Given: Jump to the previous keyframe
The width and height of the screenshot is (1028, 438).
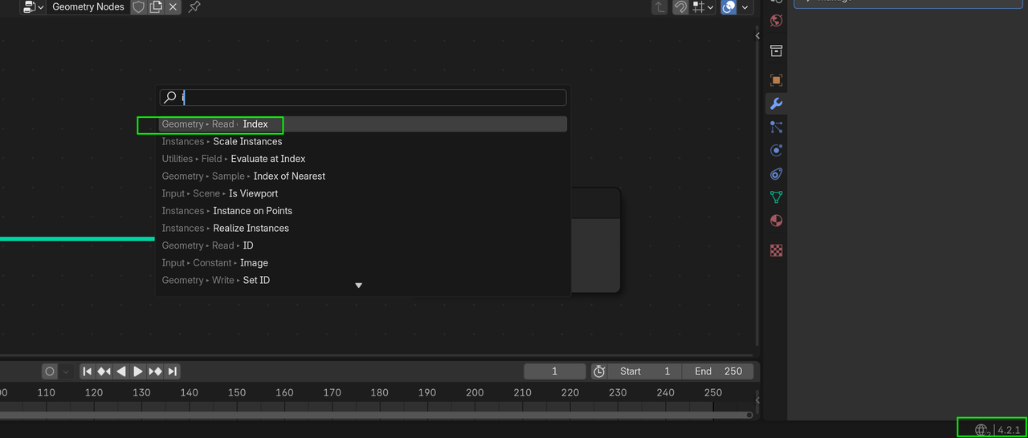Looking at the screenshot, I should [x=104, y=371].
